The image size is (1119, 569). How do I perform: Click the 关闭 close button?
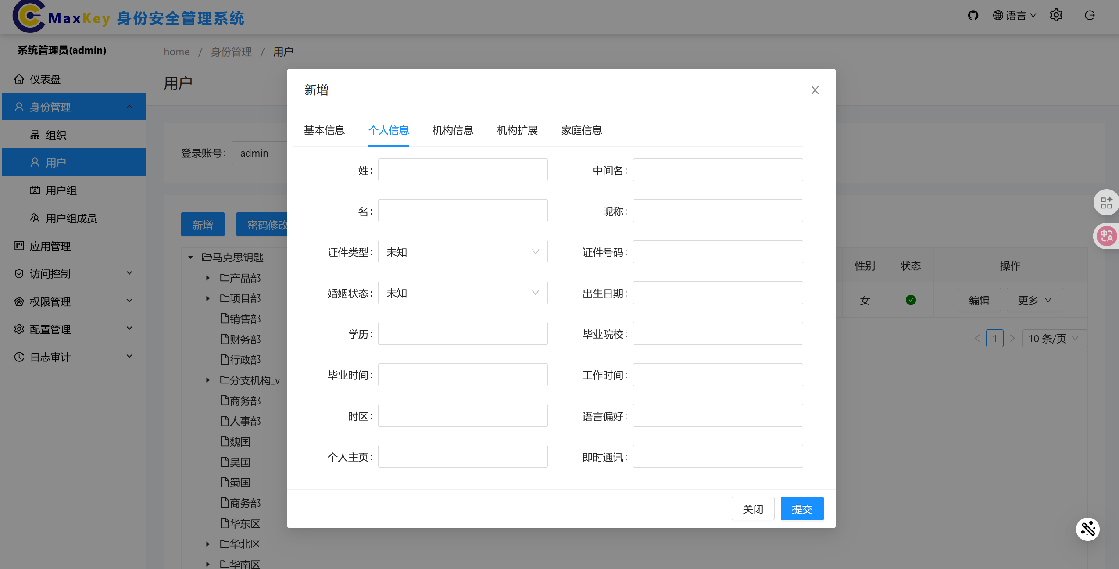click(753, 508)
